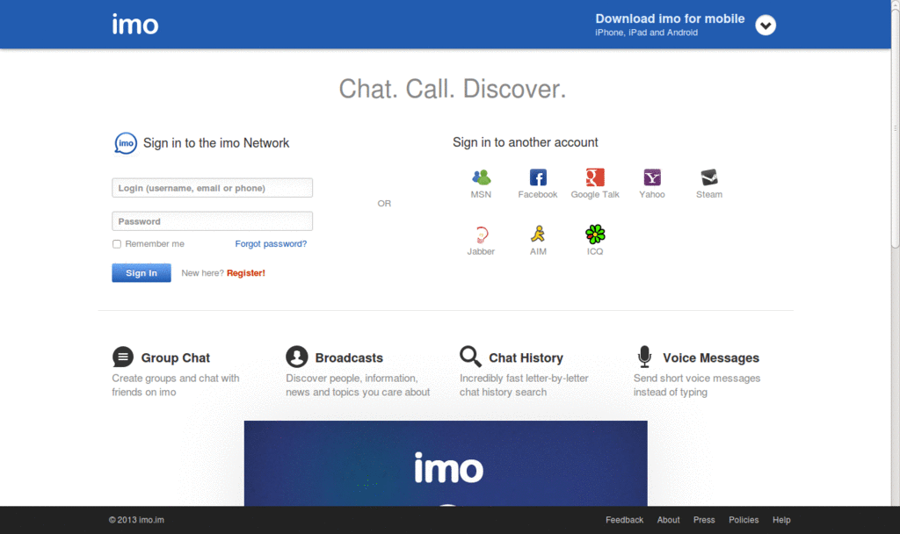
Task: Open the About footer link
Action: pos(668,520)
